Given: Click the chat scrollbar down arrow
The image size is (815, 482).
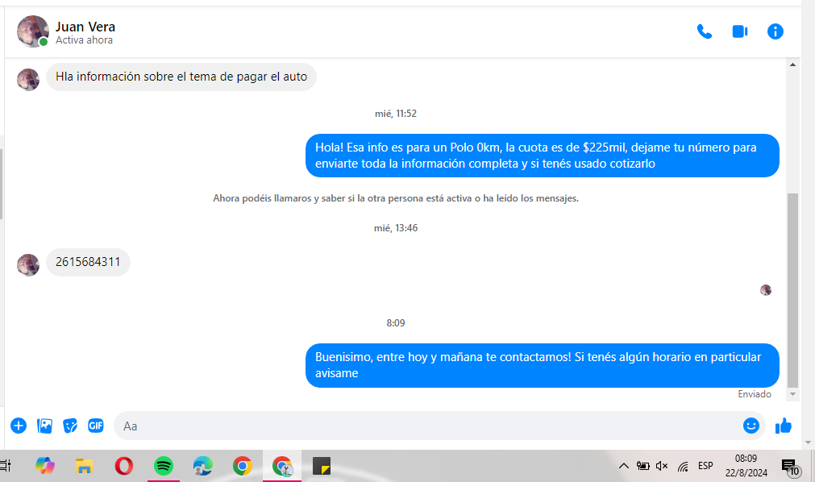Looking at the screenshot, I should [x=792, y=394].
